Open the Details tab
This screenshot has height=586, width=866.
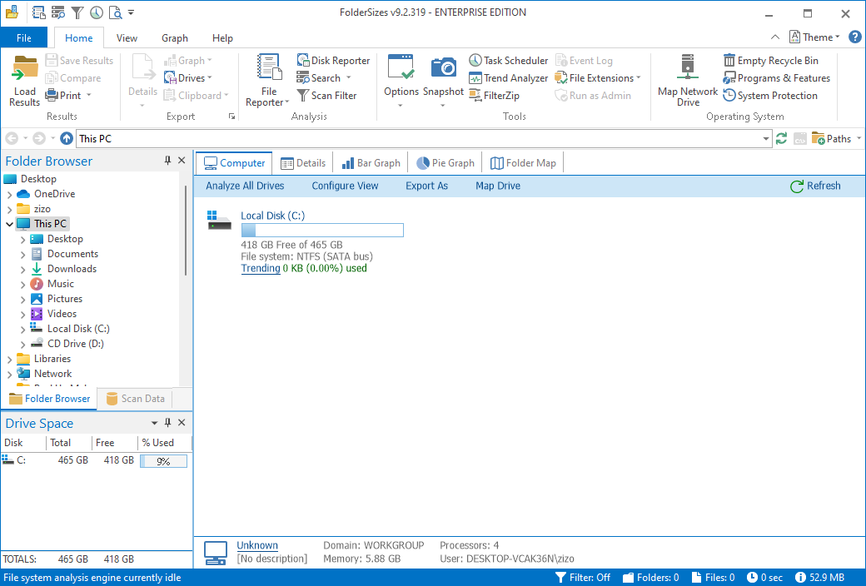click(x=303, y=163)
